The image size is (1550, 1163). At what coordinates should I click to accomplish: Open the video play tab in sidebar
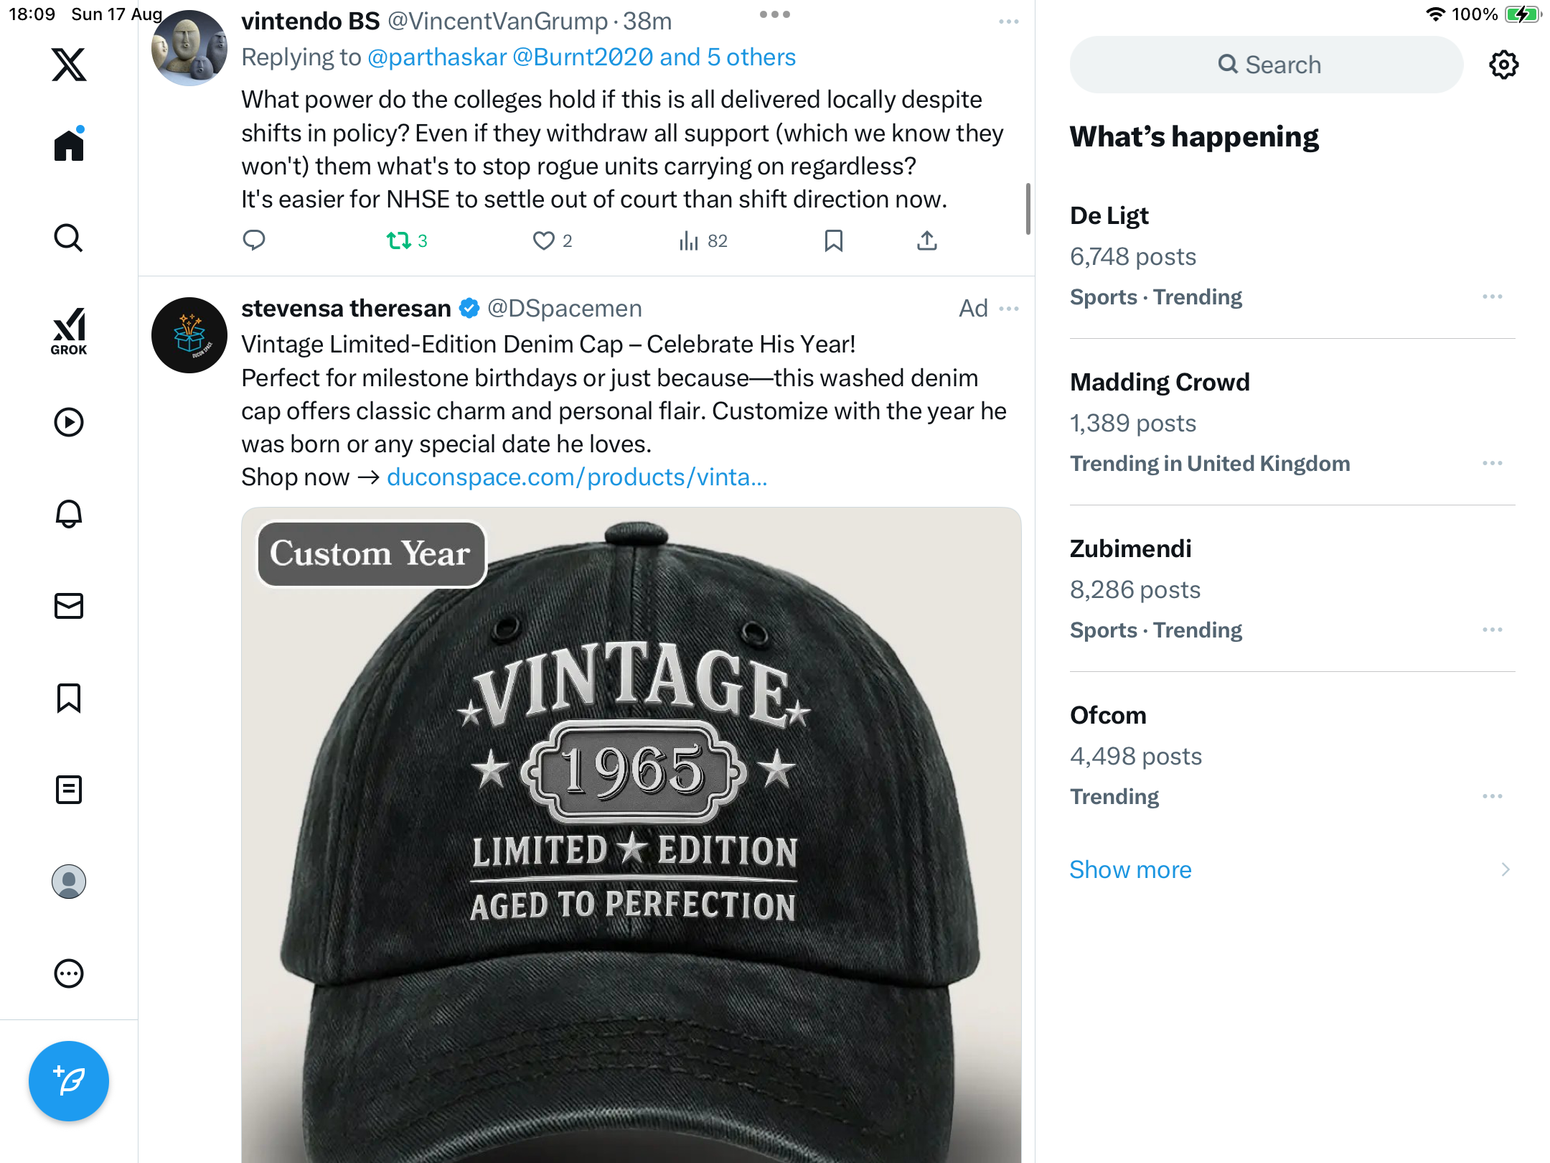pyautogui.click(x=69, y=422)
